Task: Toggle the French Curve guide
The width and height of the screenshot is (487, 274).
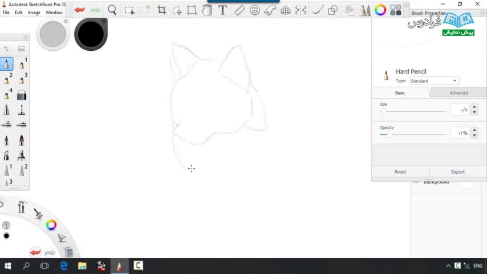Action: (x=270, y=10)
